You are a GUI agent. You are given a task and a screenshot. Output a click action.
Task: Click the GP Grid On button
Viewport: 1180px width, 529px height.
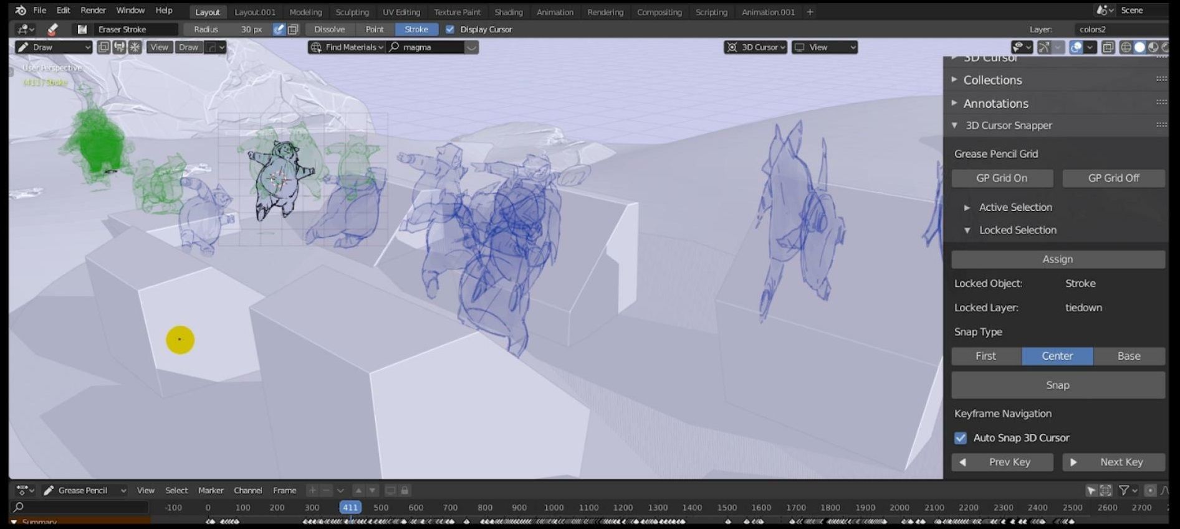tap(1002, 178)
